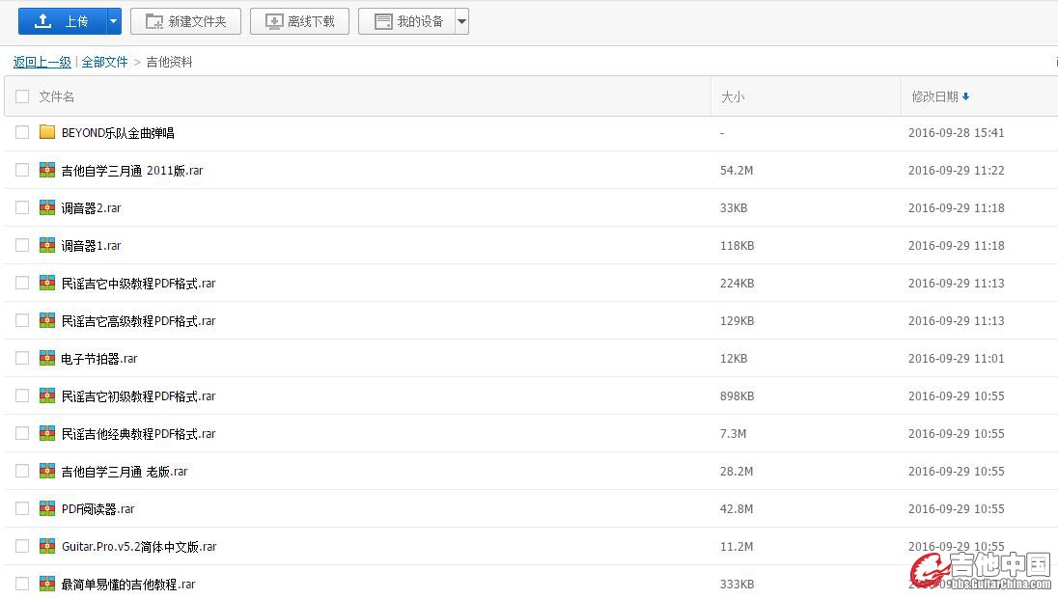Click the 文件名 column header

57,96
